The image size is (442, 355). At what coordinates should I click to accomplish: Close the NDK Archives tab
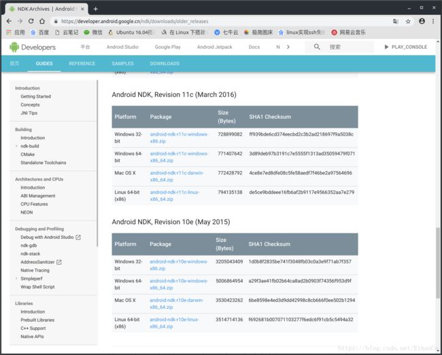click(x=82, y=9)
